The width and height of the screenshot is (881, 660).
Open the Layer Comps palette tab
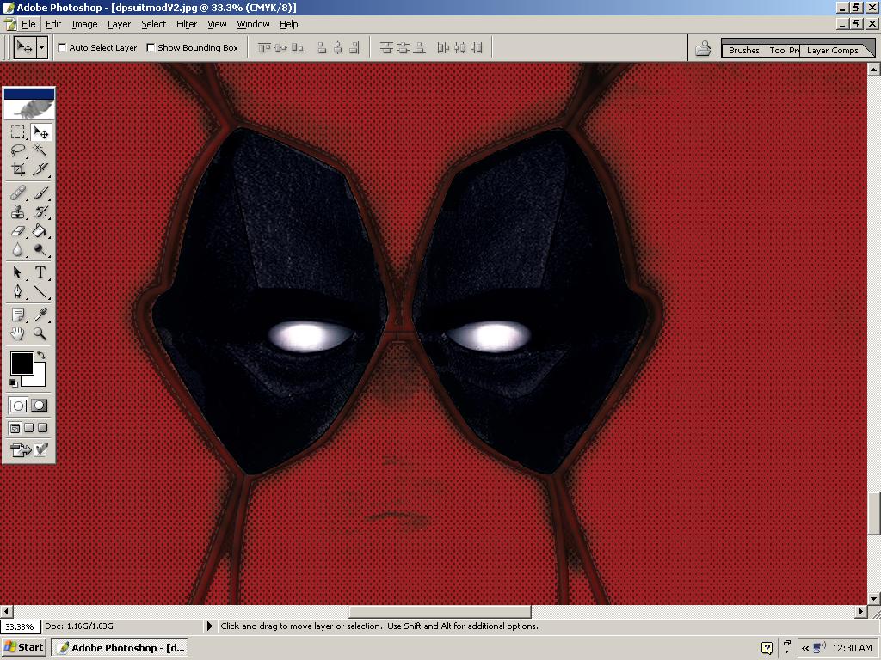[x=833, y=50]
